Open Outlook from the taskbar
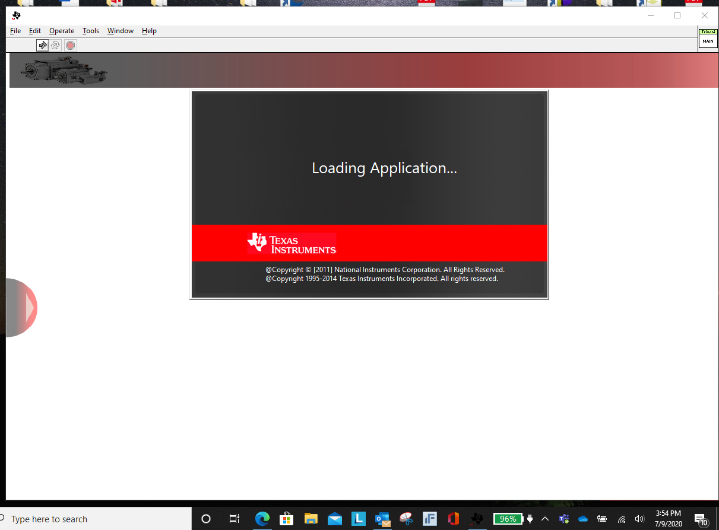 pos(382,519)
